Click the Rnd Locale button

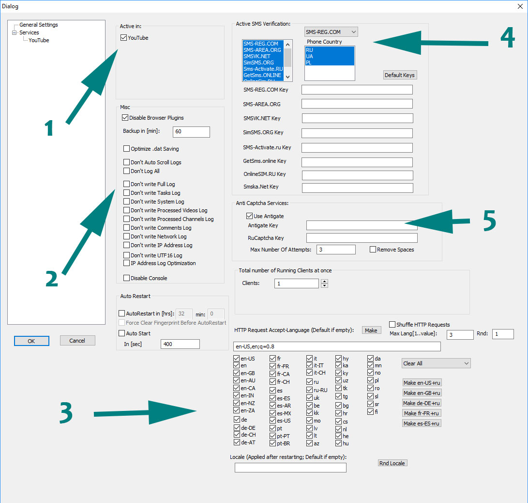click(392, 463)
